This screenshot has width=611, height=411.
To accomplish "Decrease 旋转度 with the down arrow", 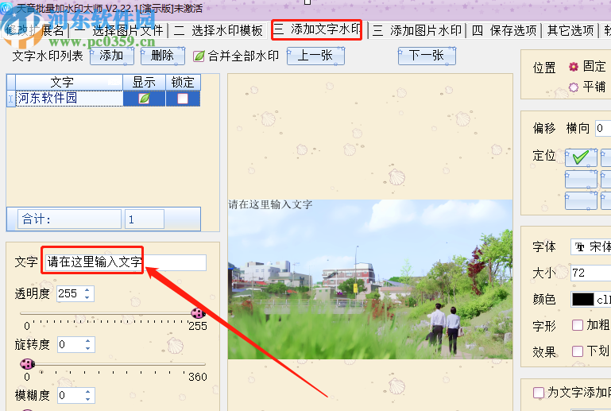I will pos(87,349).
